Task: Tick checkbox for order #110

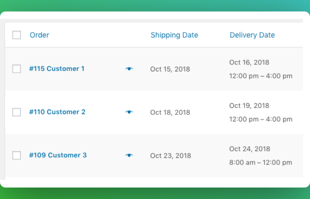Action: click(x=17, y=112)
